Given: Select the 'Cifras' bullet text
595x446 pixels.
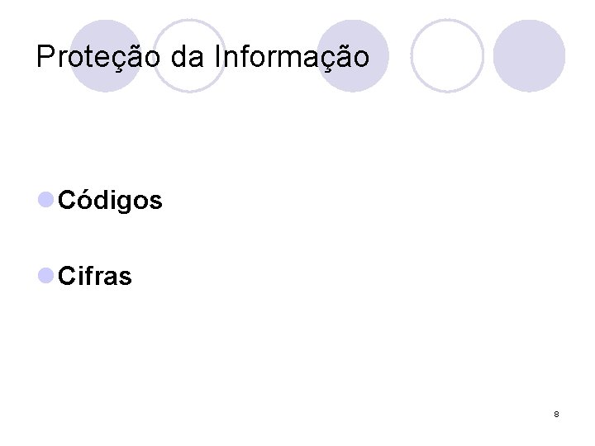Looking at the screenshot, I should point(95,277).
